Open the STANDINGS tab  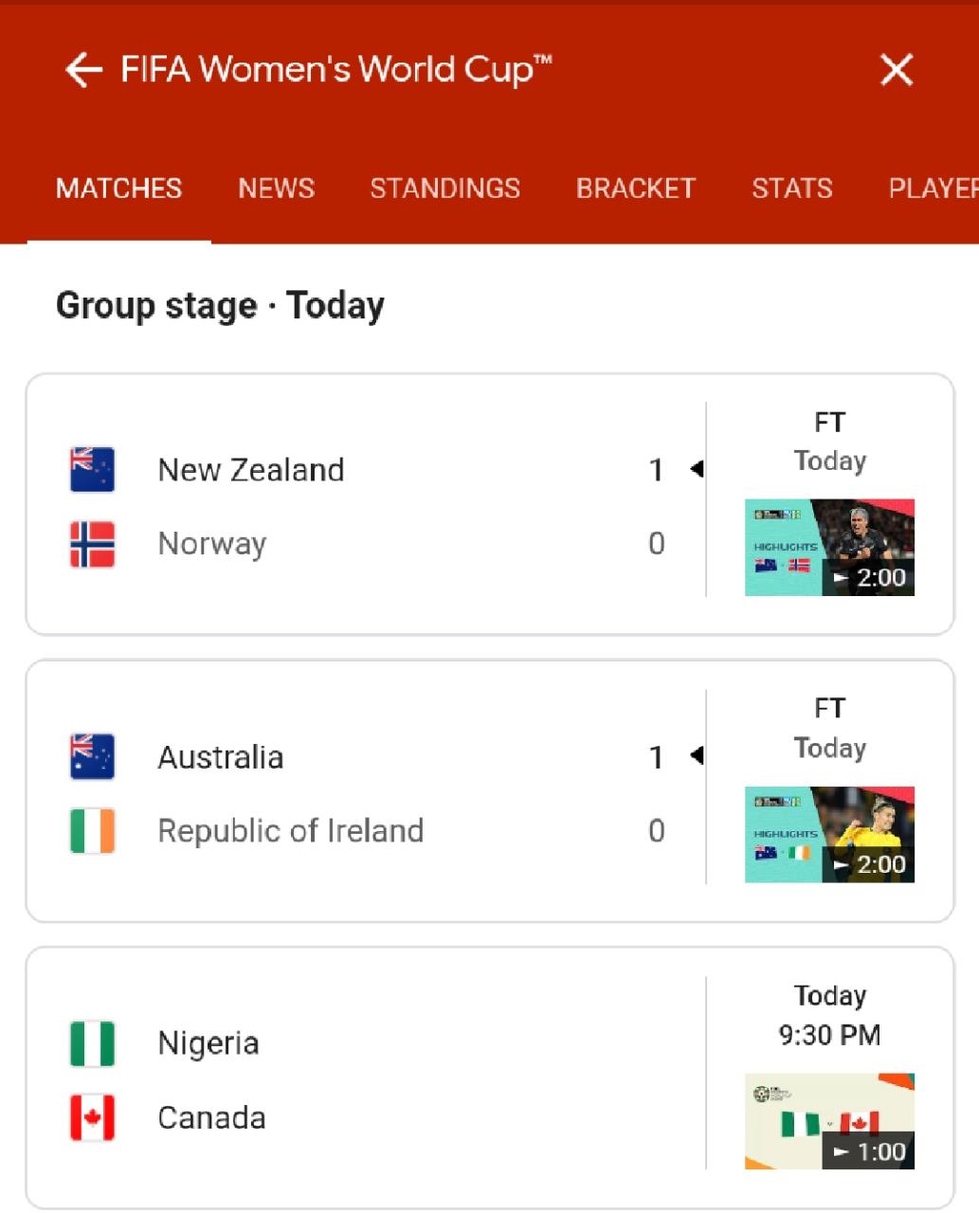[x=444, y=189]
